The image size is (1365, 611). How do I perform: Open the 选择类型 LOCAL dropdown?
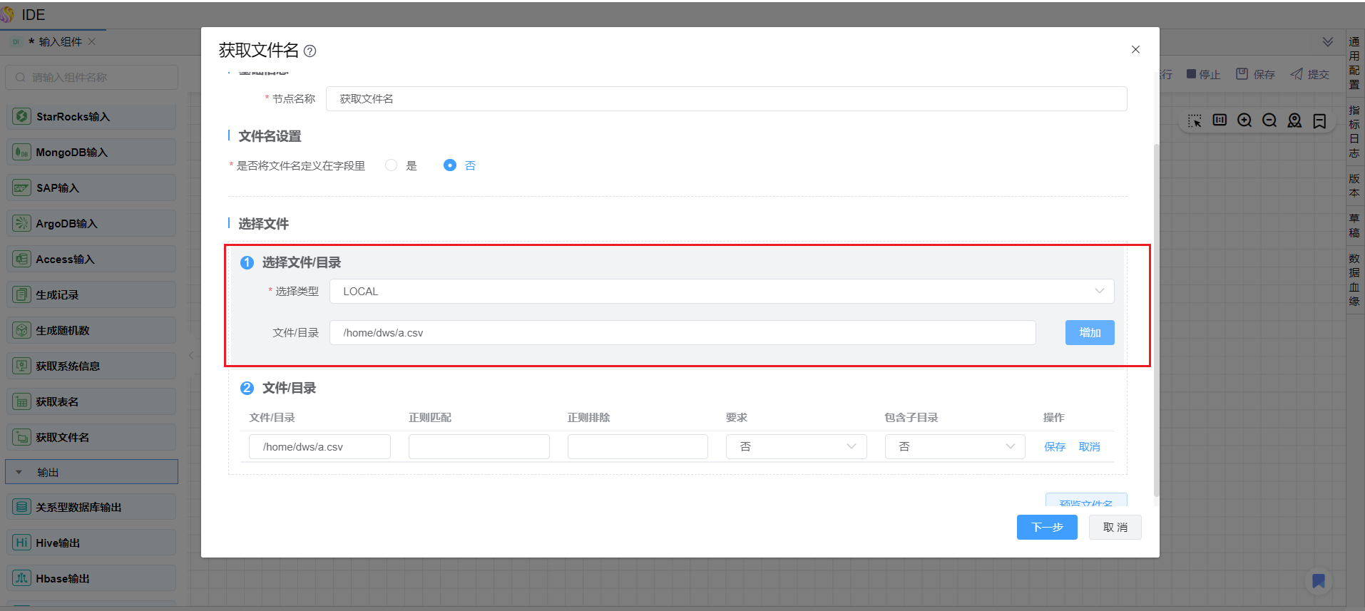tap(721, 292)
